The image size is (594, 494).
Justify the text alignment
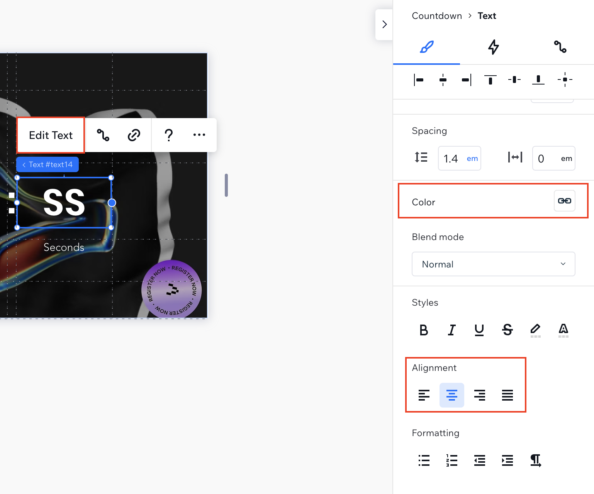507,395
